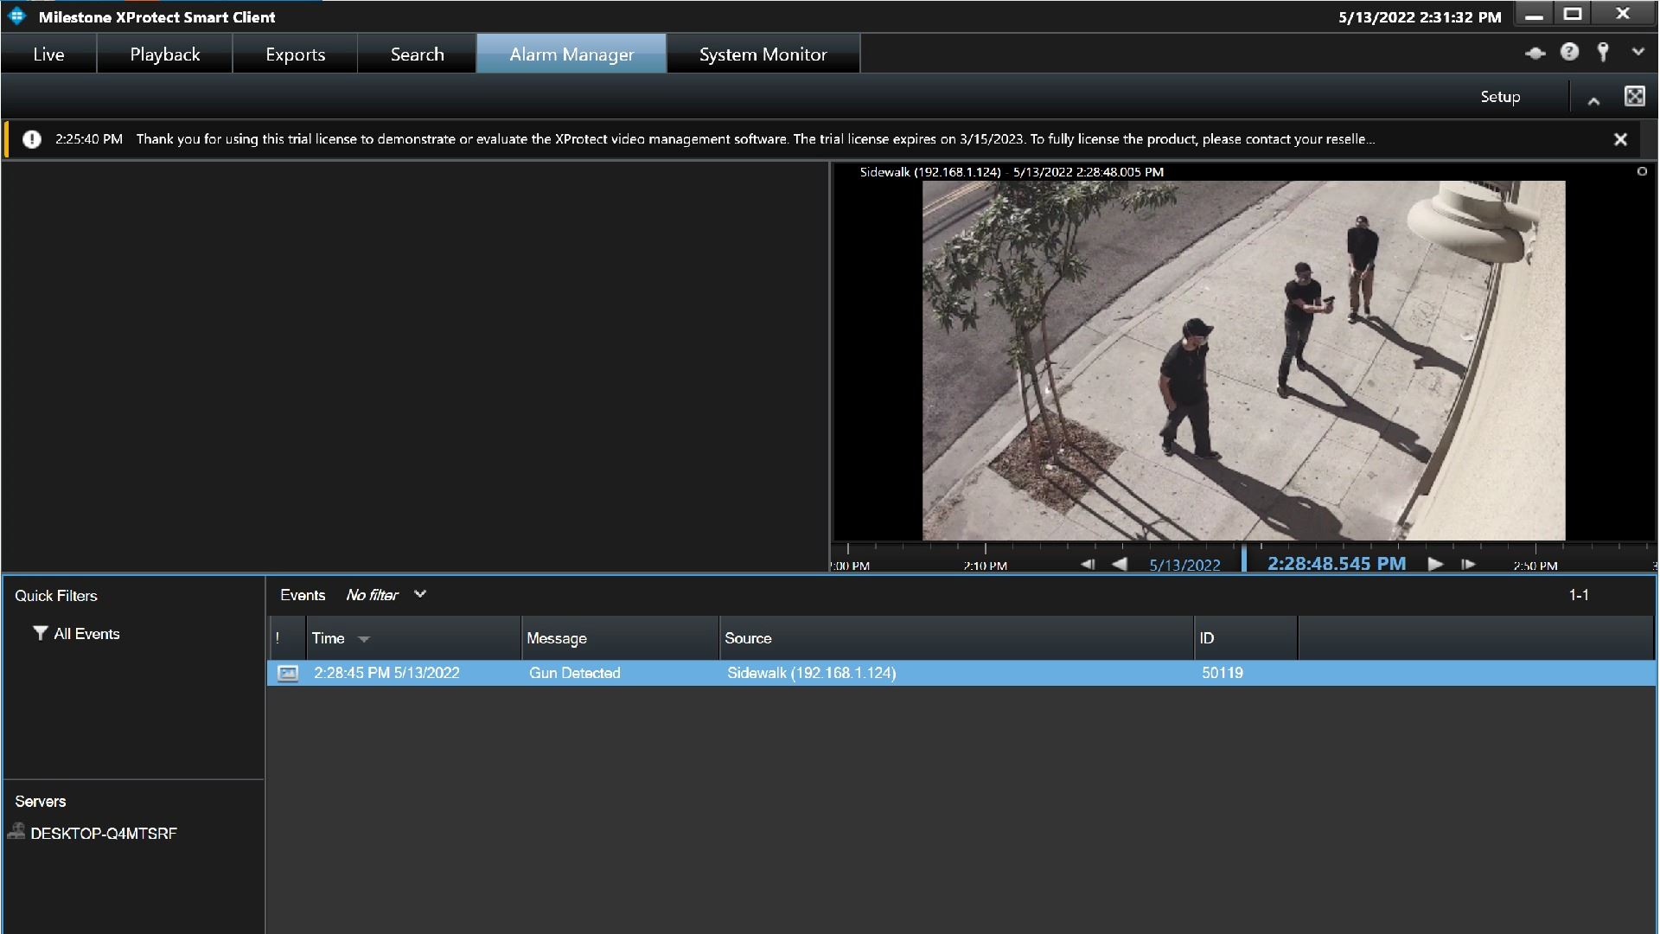
Task: Click the image icon in the Gun Detected row
Action: [287, 673]
